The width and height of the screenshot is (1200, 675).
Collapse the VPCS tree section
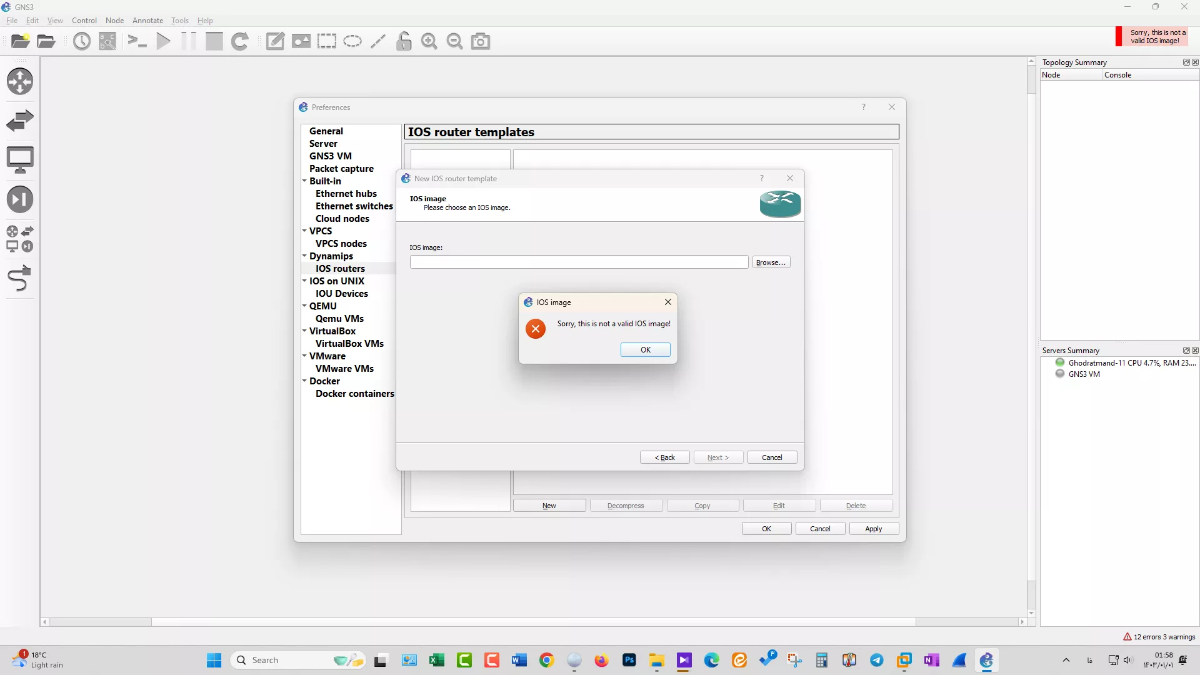point(304,231)
